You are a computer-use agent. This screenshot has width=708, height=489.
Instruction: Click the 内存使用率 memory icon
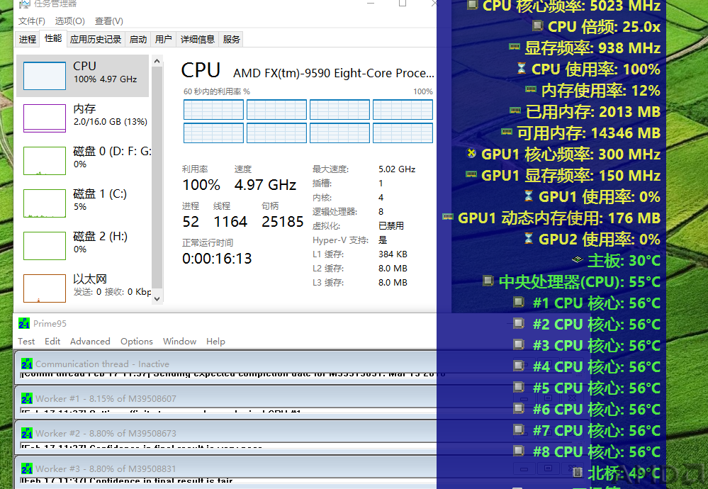tap(531, 89)
